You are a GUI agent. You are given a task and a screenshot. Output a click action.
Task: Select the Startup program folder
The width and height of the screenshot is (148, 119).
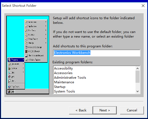point(60,87)
